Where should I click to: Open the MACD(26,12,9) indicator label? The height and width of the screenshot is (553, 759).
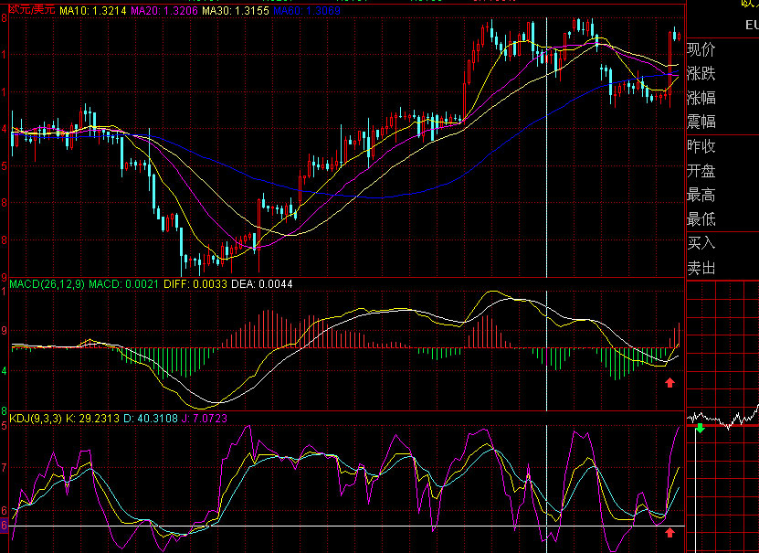(47, 283)
